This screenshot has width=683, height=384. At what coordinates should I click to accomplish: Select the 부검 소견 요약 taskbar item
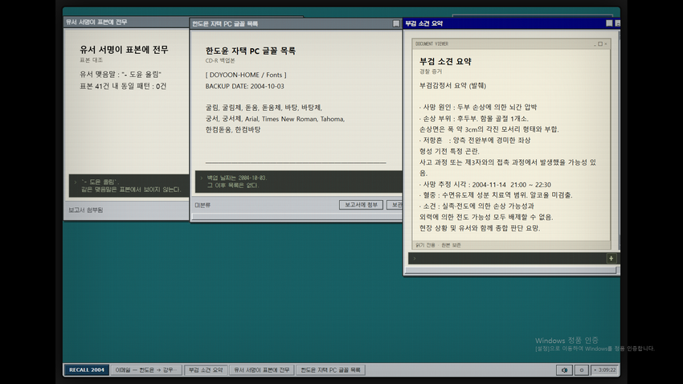(x=206, y=370)
